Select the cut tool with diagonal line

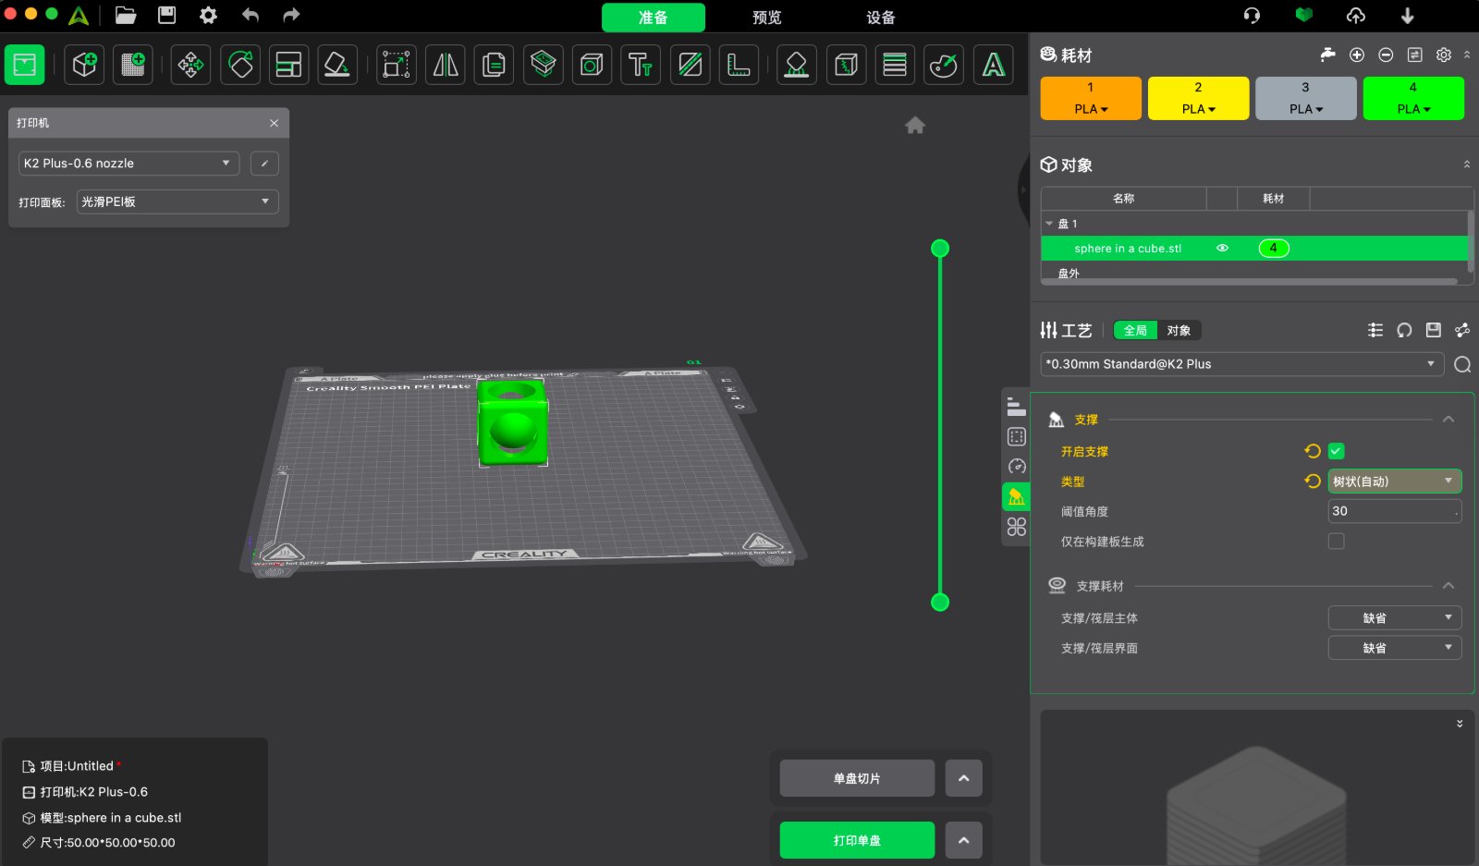[690, 65]
